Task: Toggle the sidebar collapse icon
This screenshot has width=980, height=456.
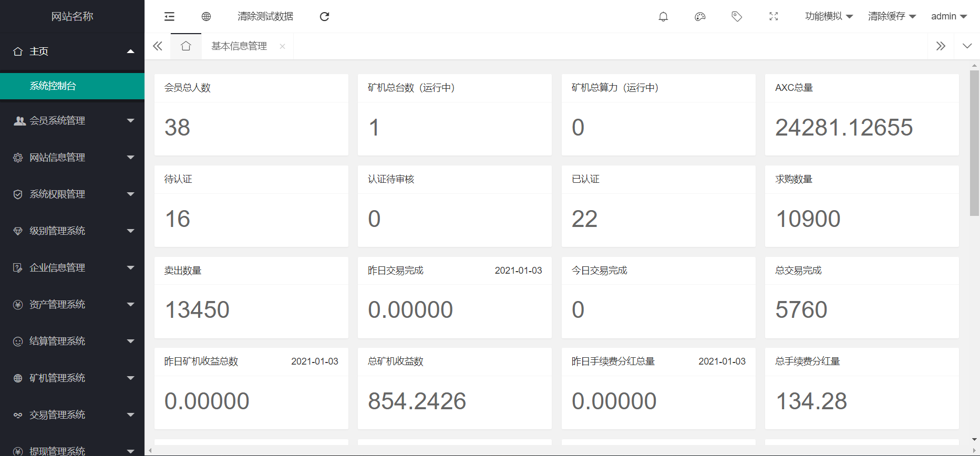Action: coord(169,17)
